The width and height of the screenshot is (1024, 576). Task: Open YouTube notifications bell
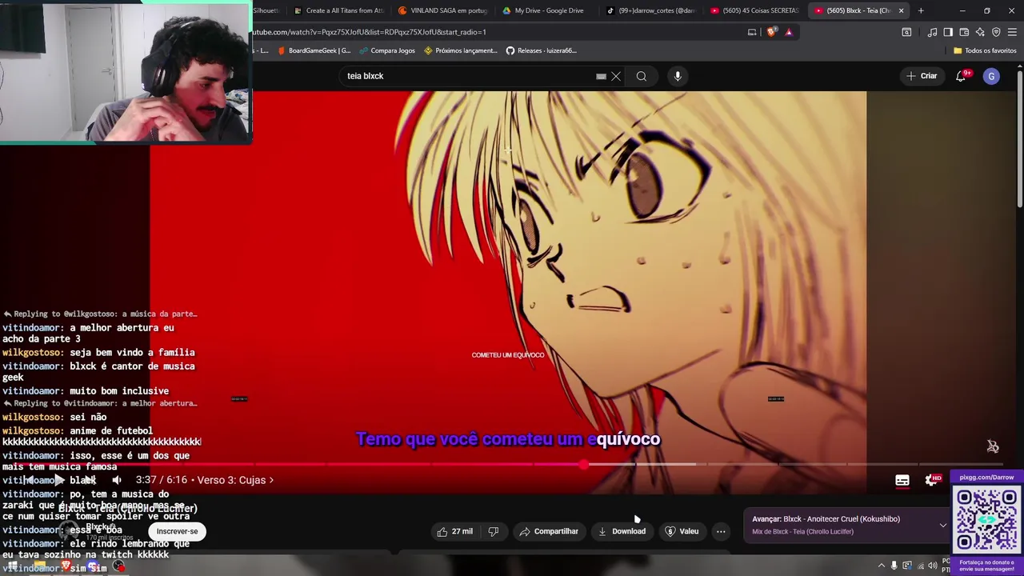[x=961, y=76]
